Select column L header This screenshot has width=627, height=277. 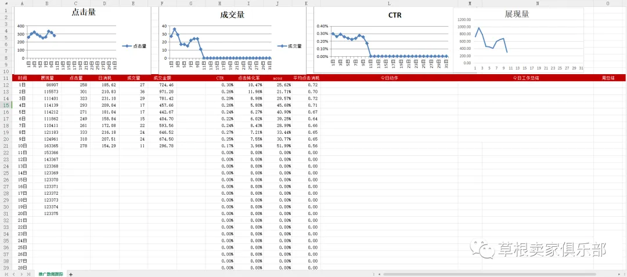tap(389, 3)
